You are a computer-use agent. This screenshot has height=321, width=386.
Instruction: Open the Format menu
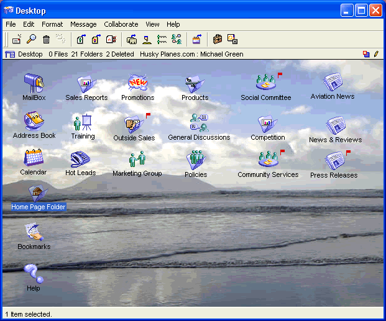52,24
